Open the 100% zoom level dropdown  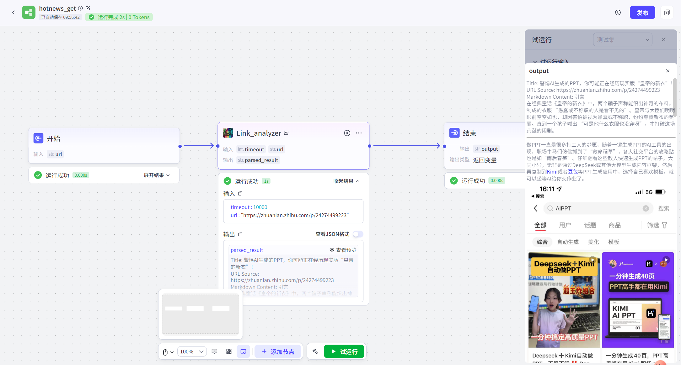coord(192,352)
